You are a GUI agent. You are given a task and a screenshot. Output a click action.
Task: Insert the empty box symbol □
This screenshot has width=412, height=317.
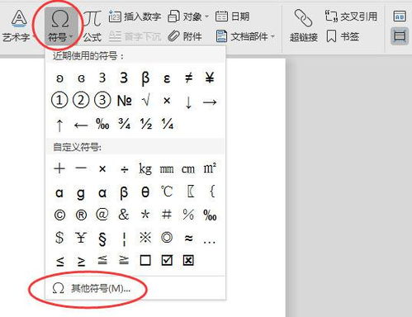(x=145, y=260)
